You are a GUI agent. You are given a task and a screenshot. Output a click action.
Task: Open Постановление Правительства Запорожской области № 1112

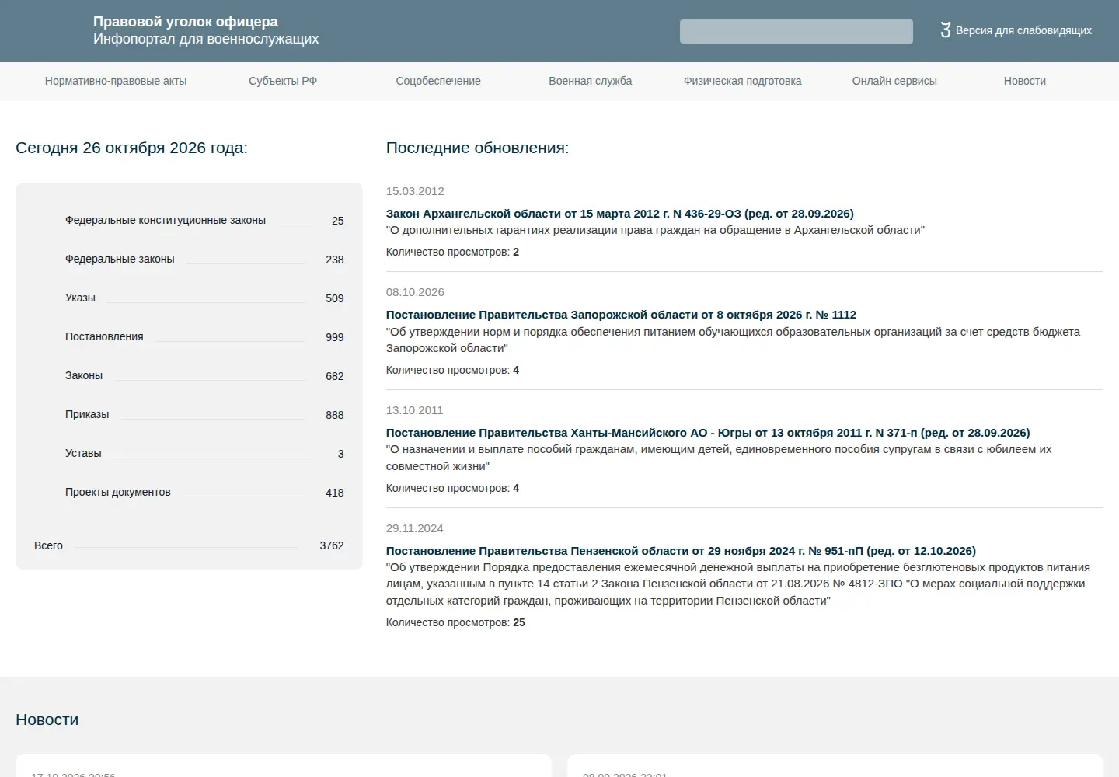pos(621,315)
